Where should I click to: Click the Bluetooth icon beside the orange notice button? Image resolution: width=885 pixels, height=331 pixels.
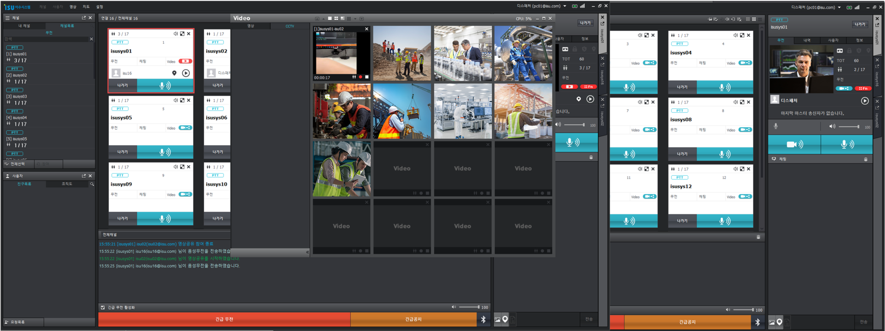click(483, 319)
